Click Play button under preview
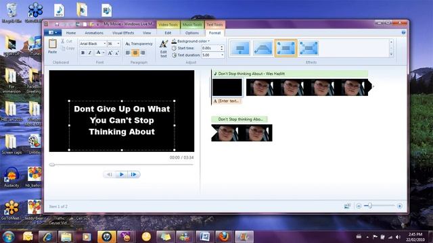 click(x=122, y=174)
